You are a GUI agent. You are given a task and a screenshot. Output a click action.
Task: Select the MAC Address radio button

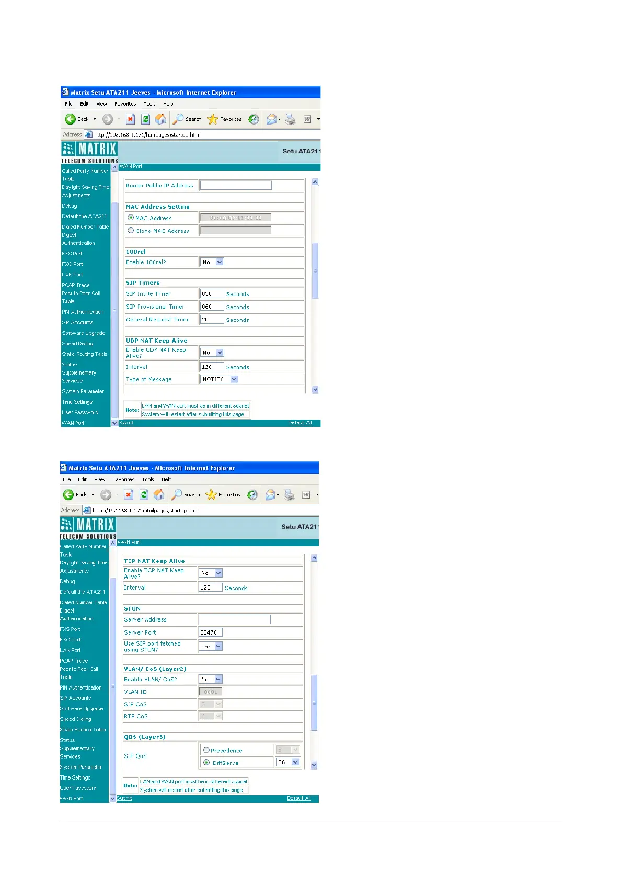point(131,218)
